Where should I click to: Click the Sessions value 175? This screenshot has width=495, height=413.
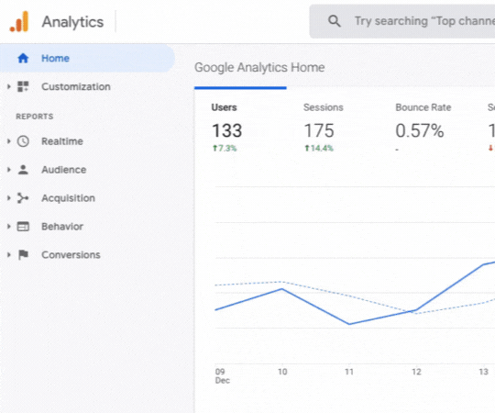point(319,130)
